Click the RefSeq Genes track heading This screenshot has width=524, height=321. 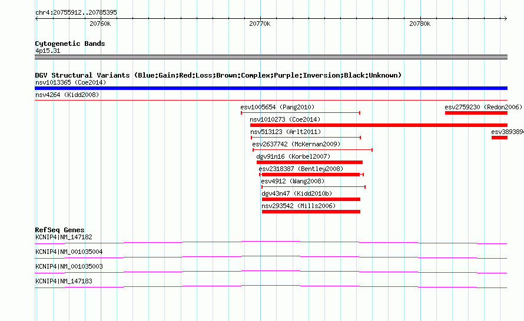[59, 230]
